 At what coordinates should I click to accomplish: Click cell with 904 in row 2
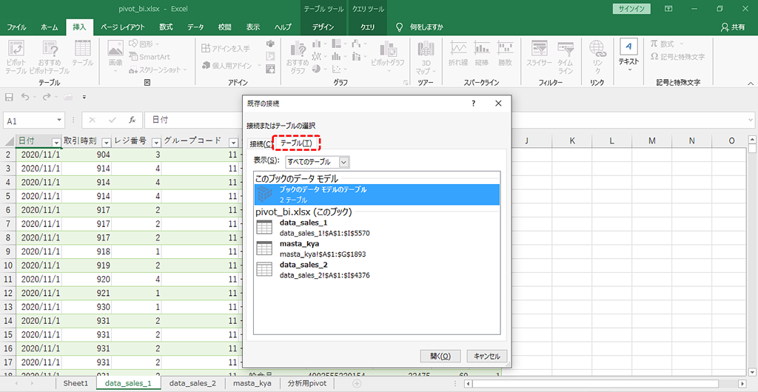click(x=87, y=155)
